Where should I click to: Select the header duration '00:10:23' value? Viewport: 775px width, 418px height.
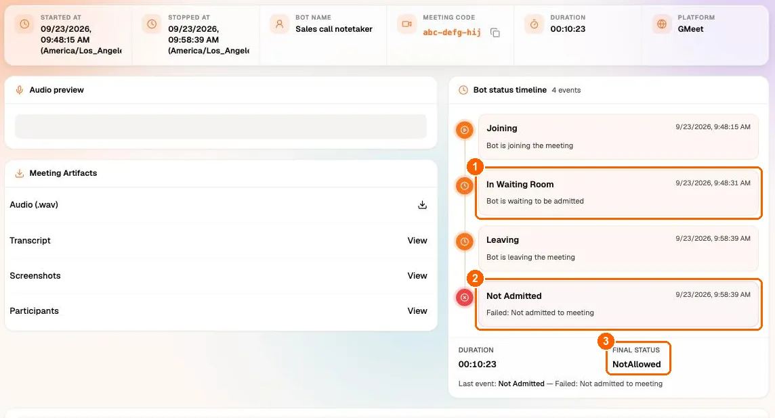(568, 29)
